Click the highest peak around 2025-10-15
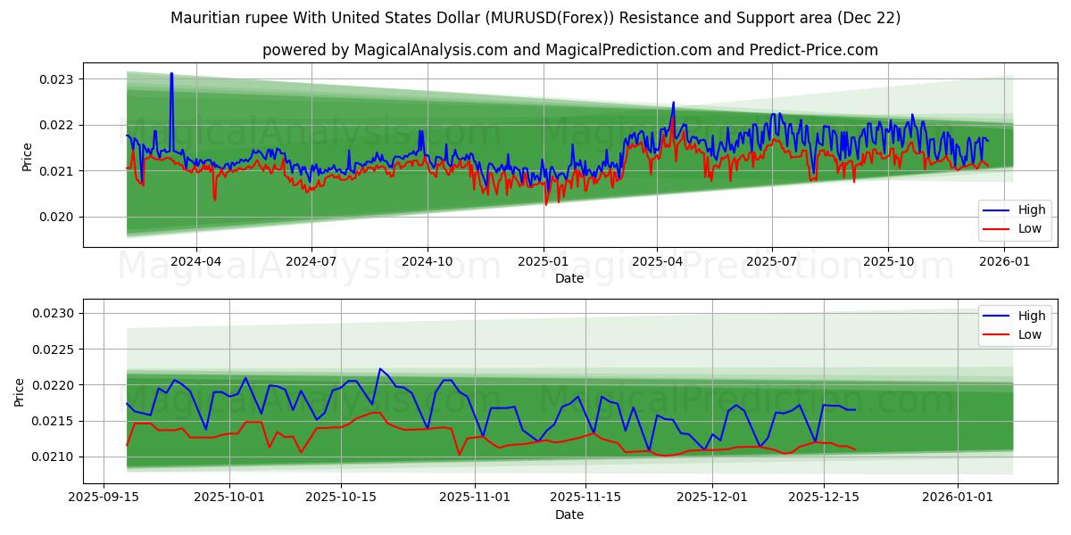The height and width of the screenshot is (535, 1071). pos(378,367)
